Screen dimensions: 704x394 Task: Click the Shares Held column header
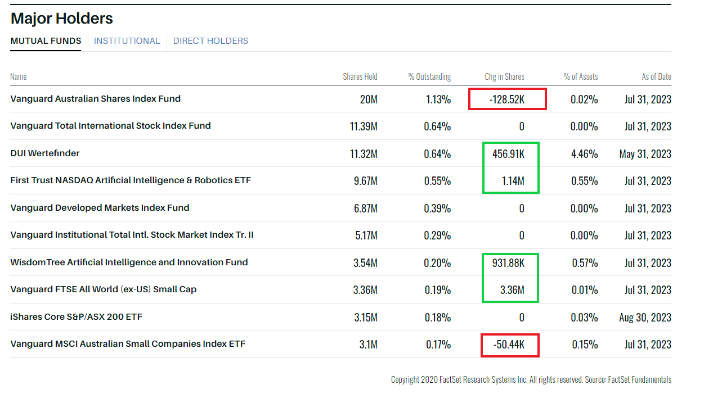pos(360,77)
